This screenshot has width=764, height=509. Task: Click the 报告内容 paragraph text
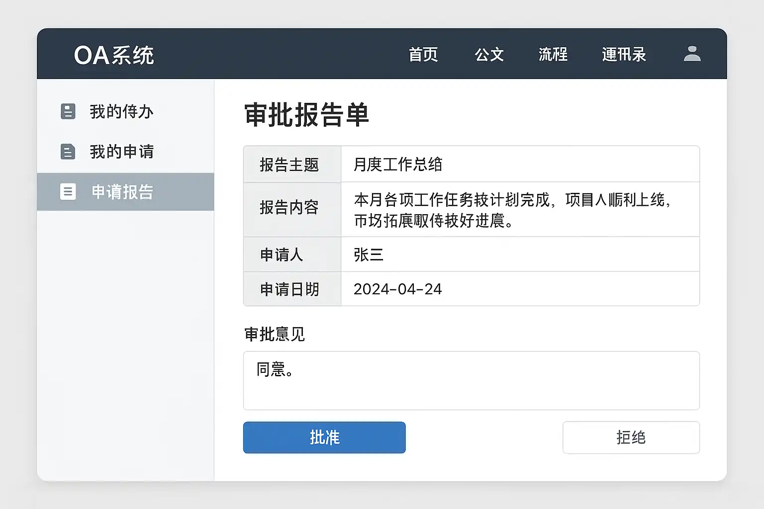tap(512, 210)
